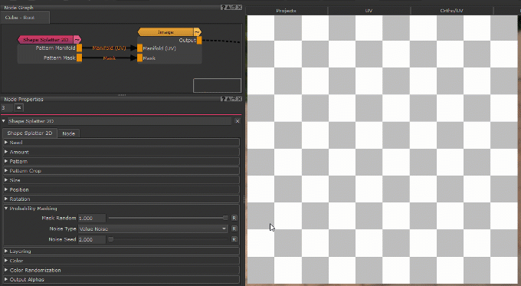This screenshot has width=521, height=286.
Task: Click the help icon in Node Graph header
Action: [223, 8]
